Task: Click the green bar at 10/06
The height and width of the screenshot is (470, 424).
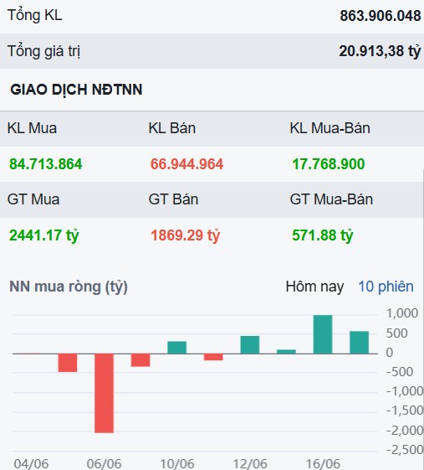Action: [x=176, y=348]
